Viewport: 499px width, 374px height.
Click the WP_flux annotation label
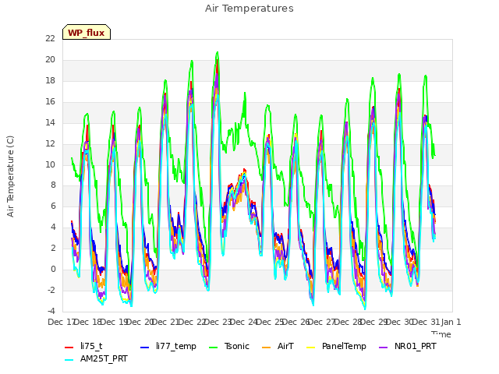click(87, 33)
